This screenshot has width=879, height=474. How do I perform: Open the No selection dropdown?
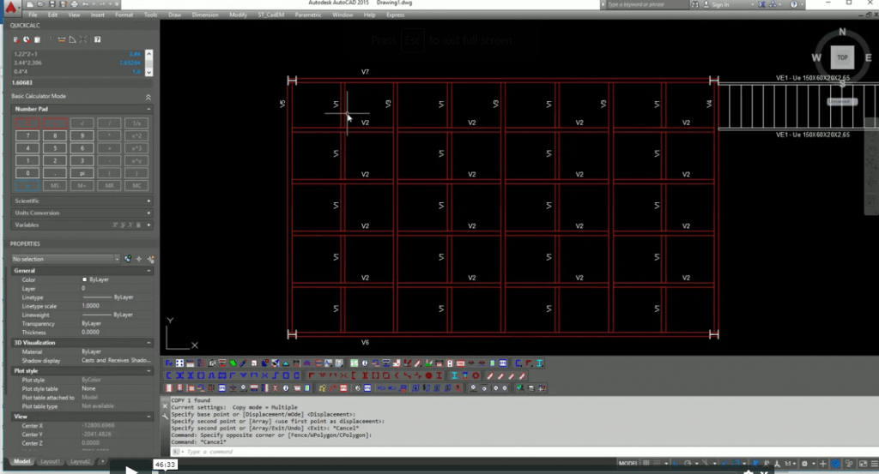pos(66,259)
